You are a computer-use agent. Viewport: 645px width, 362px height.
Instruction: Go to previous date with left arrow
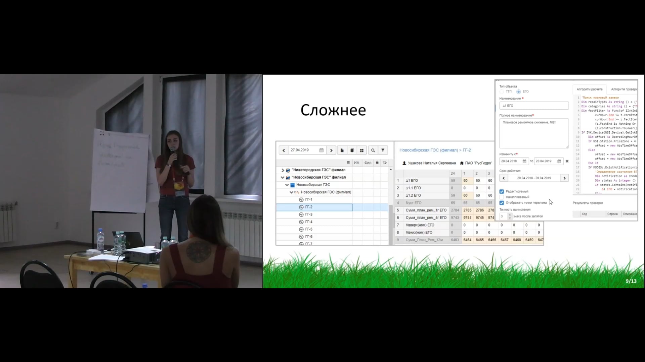(x=284, y=150)
